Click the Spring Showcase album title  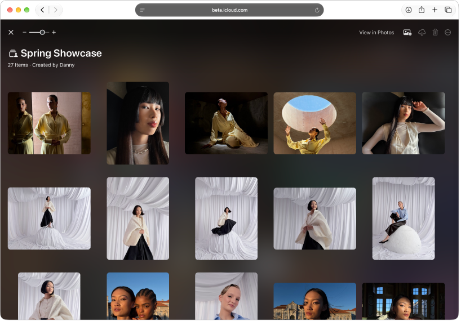pyautogui.click(x=61, y=53)
